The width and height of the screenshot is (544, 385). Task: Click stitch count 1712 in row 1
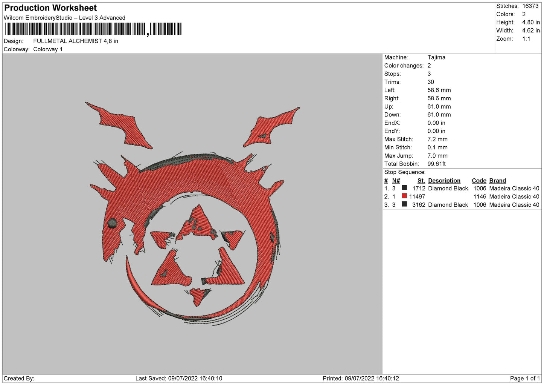pos(419,189)
